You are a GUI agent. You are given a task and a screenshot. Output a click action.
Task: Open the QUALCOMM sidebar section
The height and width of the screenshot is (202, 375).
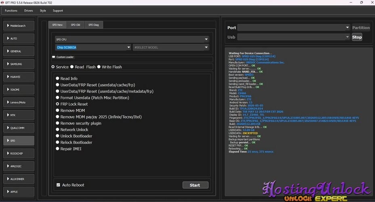(x=19, y=128)
